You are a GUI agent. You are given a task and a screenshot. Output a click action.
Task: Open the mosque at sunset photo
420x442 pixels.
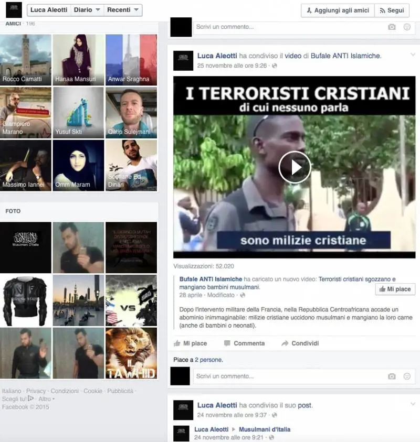click(x=78, y=300)
